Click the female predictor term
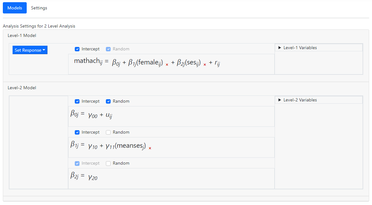The height and width of the screenshot is (205, 372). [x=149, y=63]
